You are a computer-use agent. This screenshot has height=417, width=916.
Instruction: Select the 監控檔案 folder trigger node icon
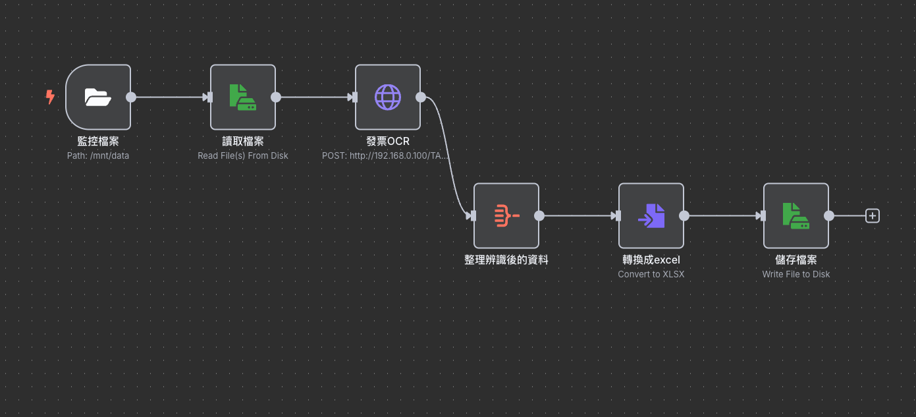click(98, 97)
